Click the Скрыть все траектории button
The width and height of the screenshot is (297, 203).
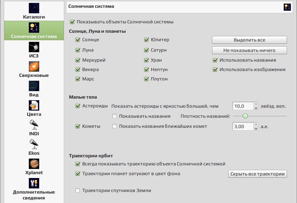(257, 174)
